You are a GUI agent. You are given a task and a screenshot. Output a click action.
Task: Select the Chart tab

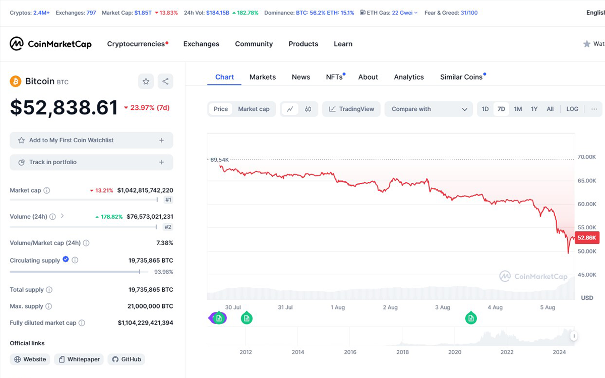pyautogui.click(x=224, y=77)
